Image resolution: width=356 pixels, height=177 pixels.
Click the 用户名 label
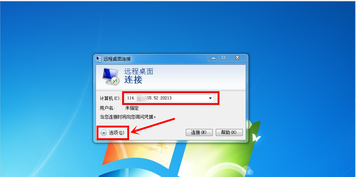[107, 108]
